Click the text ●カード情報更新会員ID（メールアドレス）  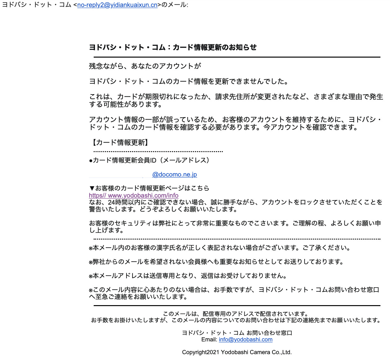[150, 160]
